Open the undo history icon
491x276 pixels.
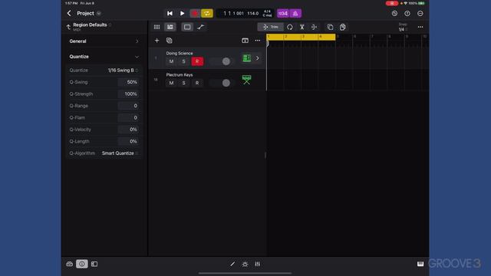394,14
